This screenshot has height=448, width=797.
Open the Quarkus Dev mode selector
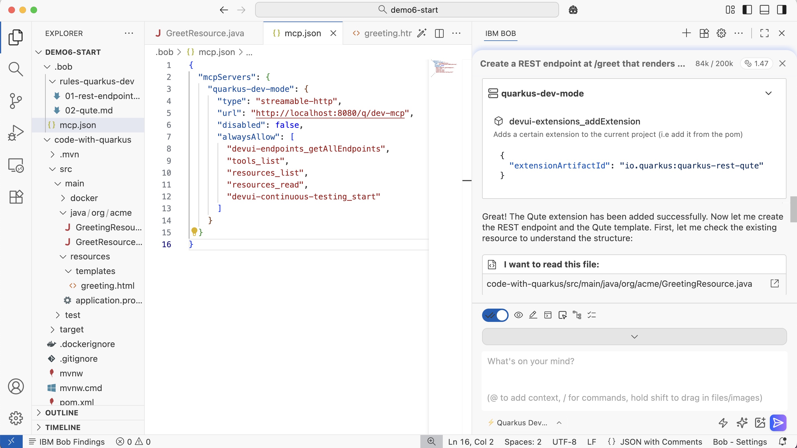click(x=523, y=423)
